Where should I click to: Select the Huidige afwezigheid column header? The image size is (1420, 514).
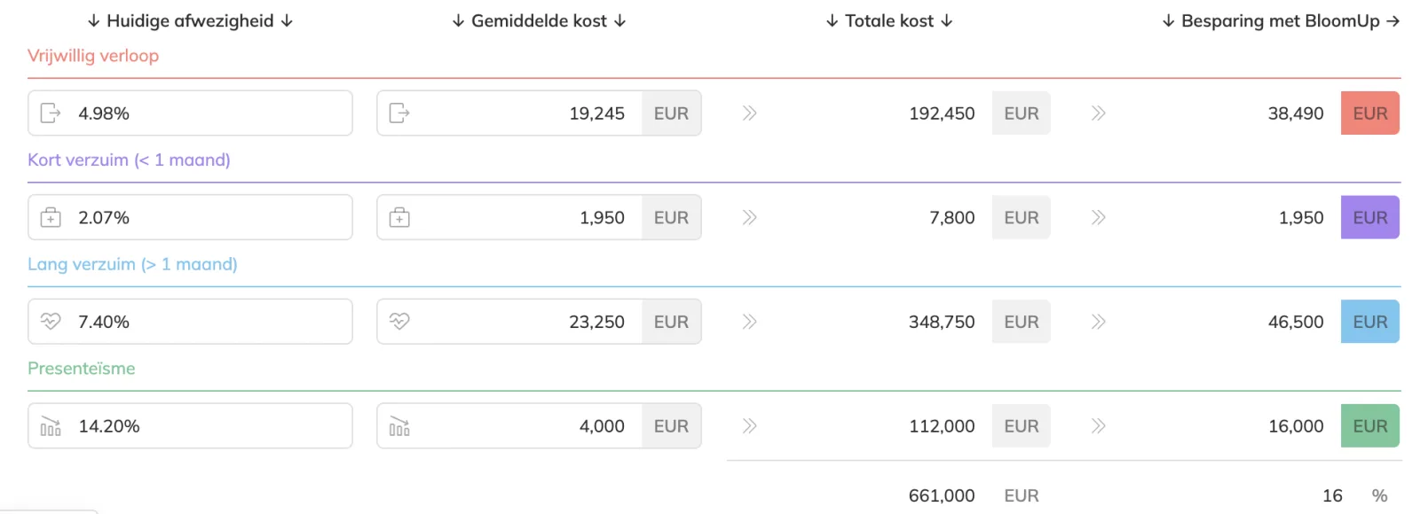190,20
